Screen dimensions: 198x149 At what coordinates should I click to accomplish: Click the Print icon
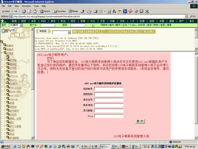(96, 11)
